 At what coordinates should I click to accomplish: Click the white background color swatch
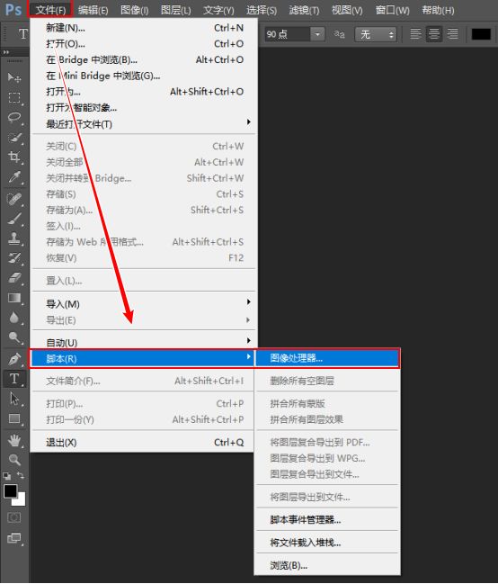(x=21, y=501)
